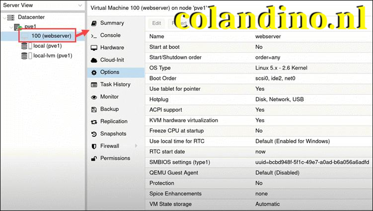Open the Cloud-Init menu item
The width and height of the screenshot is (373, 211).
pos(116,60)
